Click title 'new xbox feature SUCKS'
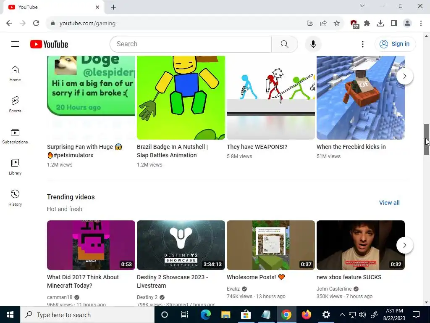The height and width of the screenshot is (323, 430). 349,277
